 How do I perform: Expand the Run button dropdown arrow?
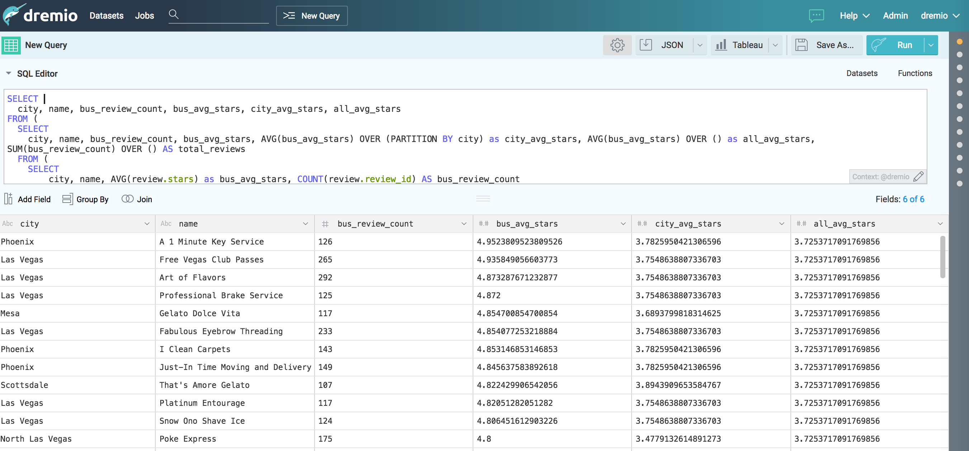(931, 45)
